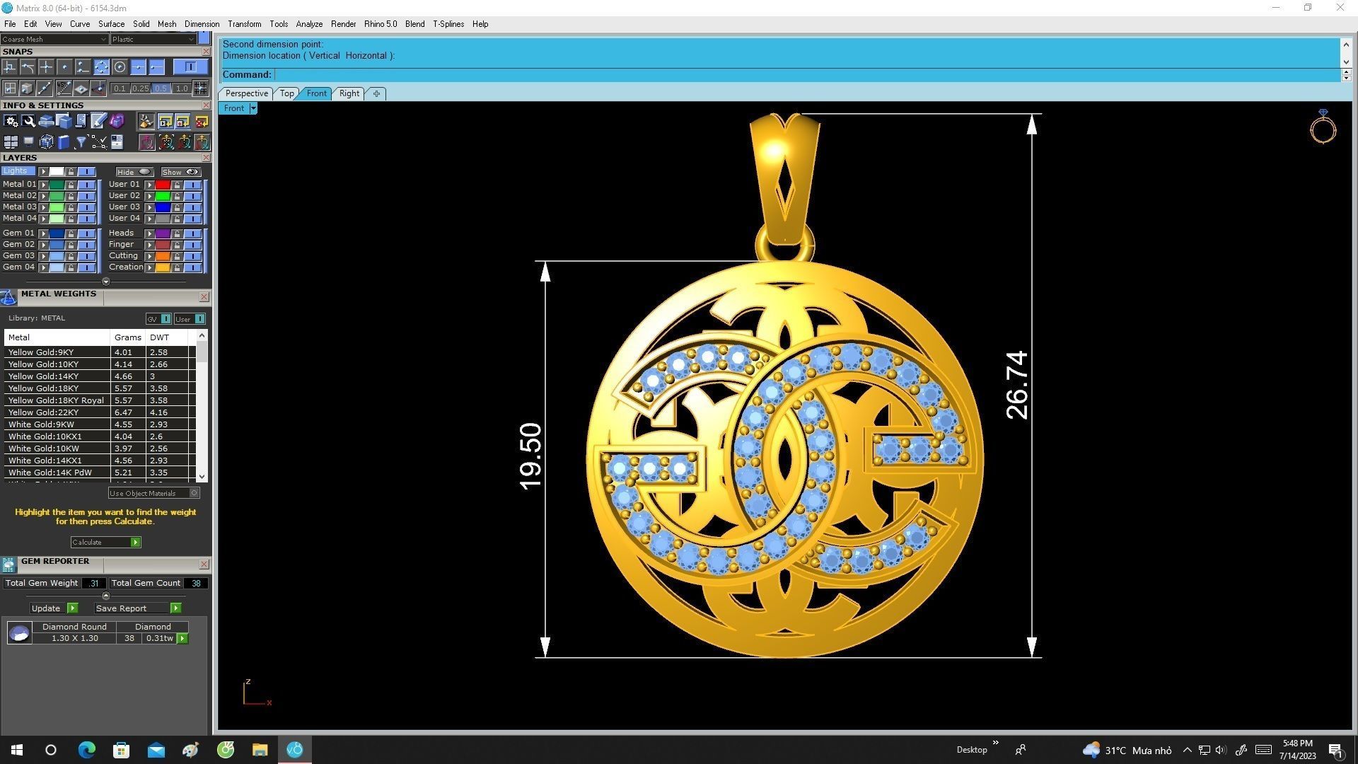Open the Metal Weights panel icon
The image size is (1358, 764).
(x=8, y=298)
